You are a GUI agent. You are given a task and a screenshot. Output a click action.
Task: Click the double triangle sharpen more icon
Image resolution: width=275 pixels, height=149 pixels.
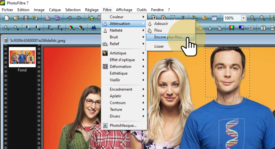(x=220, y=28)
